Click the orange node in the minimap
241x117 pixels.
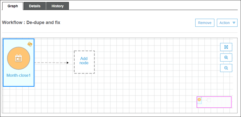[199, 99]
